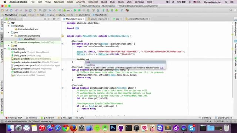Open Photoshop from the Dock
Screen dimensions: 237x133
pos(113,128)
